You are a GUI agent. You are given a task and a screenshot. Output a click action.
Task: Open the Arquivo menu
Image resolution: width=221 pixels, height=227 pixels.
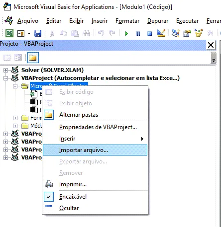coord(28,21)
